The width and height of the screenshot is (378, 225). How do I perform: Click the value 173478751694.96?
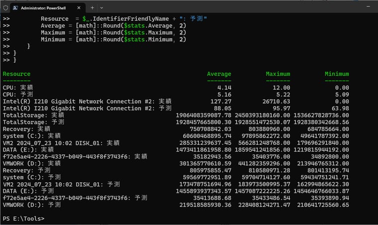(x=205, y=184)
